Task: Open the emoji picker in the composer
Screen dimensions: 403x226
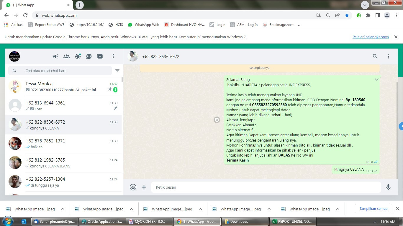Action: [x=133, y=187]
